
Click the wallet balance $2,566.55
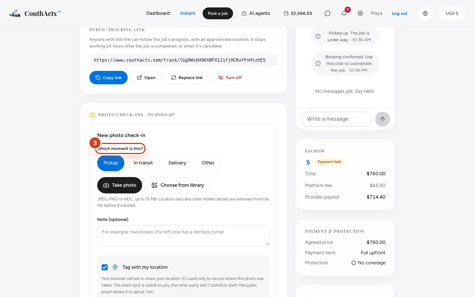[x=298, y=13]
